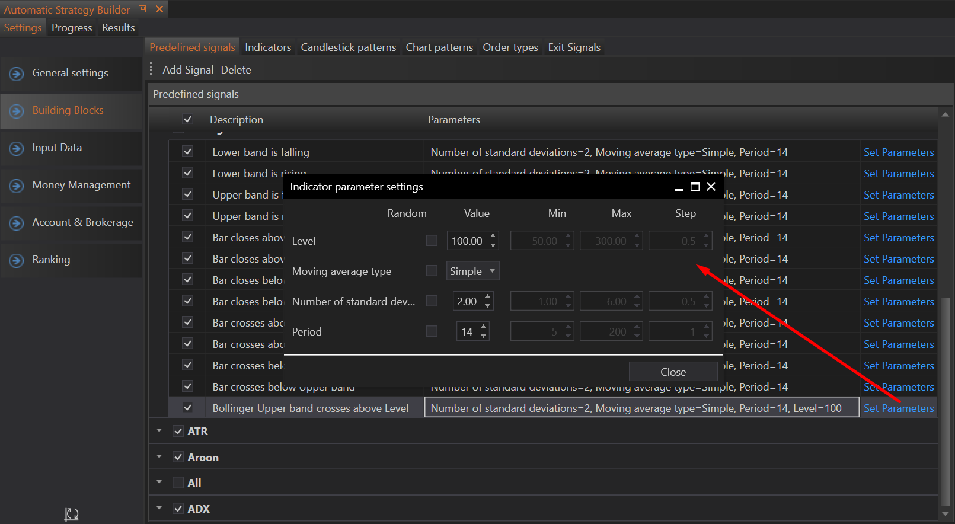Screen dimensions: 955x524
Task: Click the refresh icon at bottom left
Action: click(72, 515)
